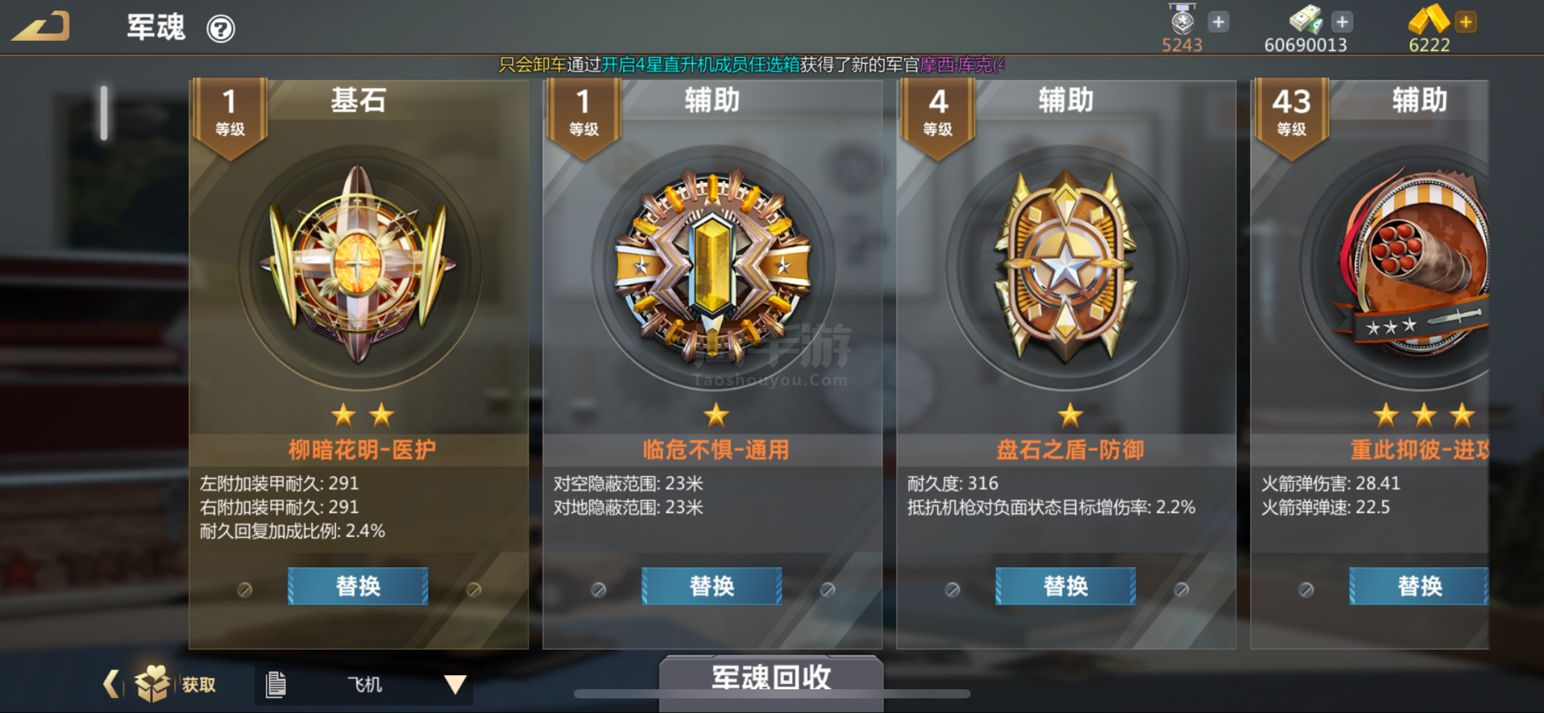Screen dimensions: 1544x713
Task: Select the 临危不惧-通用 emblem badge
Action: point(712,266)
